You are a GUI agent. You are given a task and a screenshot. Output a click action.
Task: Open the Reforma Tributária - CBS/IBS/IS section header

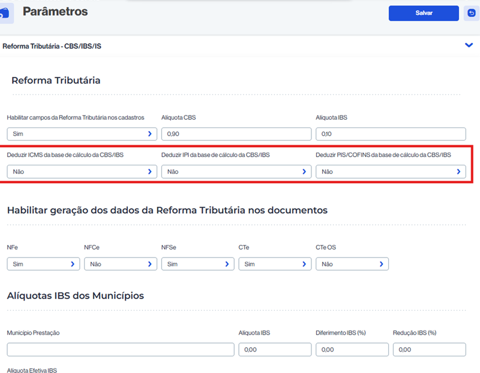(52, 46)
